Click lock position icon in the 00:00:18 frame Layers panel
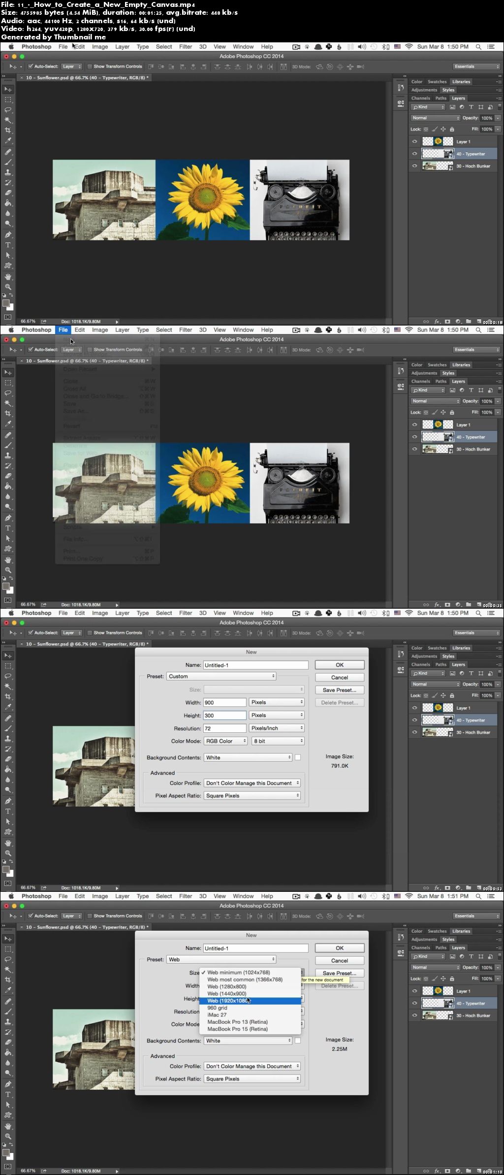 tap(443, 130)
